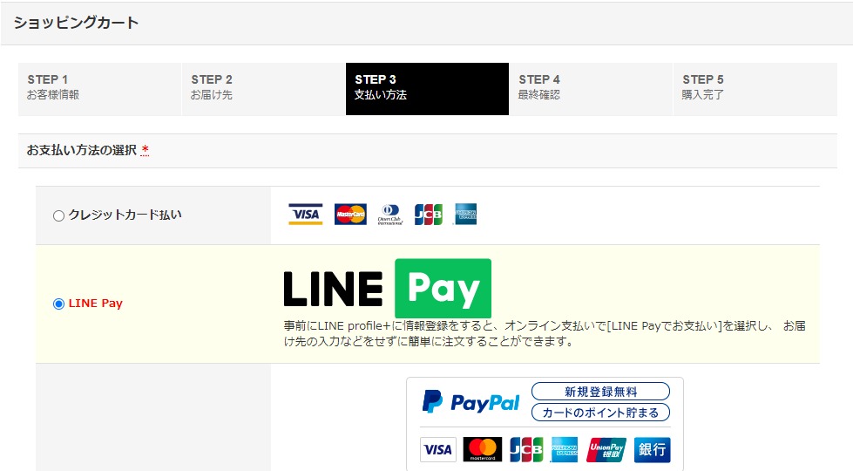Viewport: 853px width, 471px height.
Task: Click the JCB logo in credit card row
Action: (429, 214)
